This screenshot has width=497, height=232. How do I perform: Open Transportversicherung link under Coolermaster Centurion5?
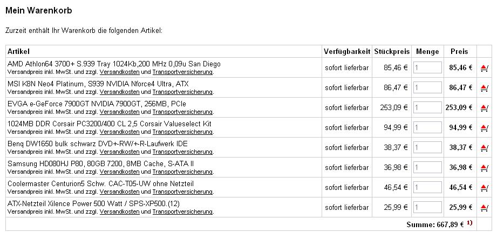[x=182, y=192]
